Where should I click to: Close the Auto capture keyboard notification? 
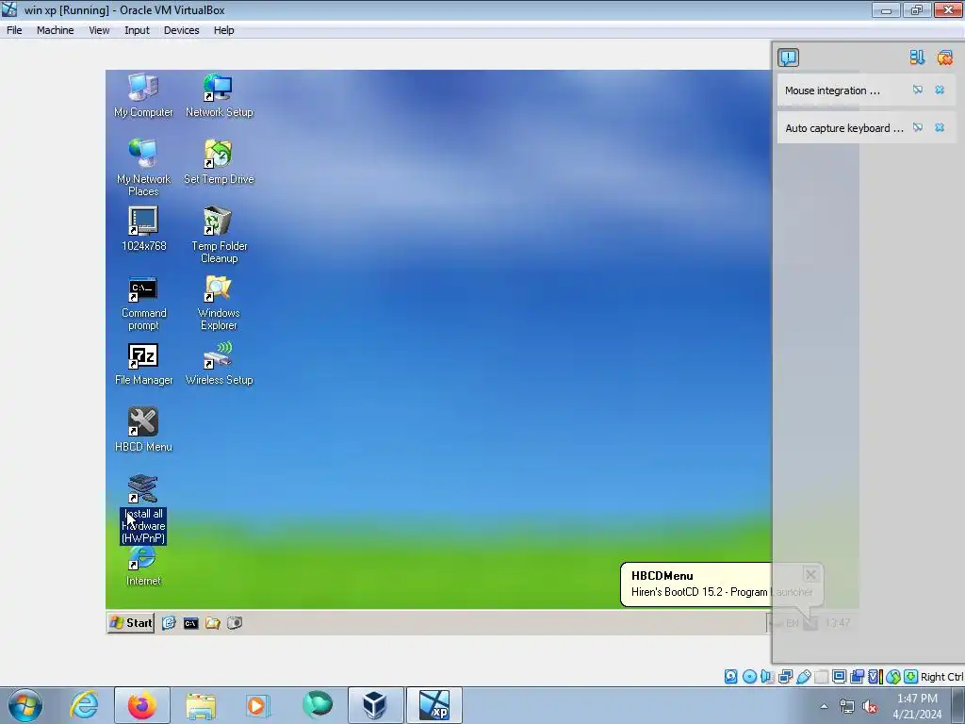point(940,127)
